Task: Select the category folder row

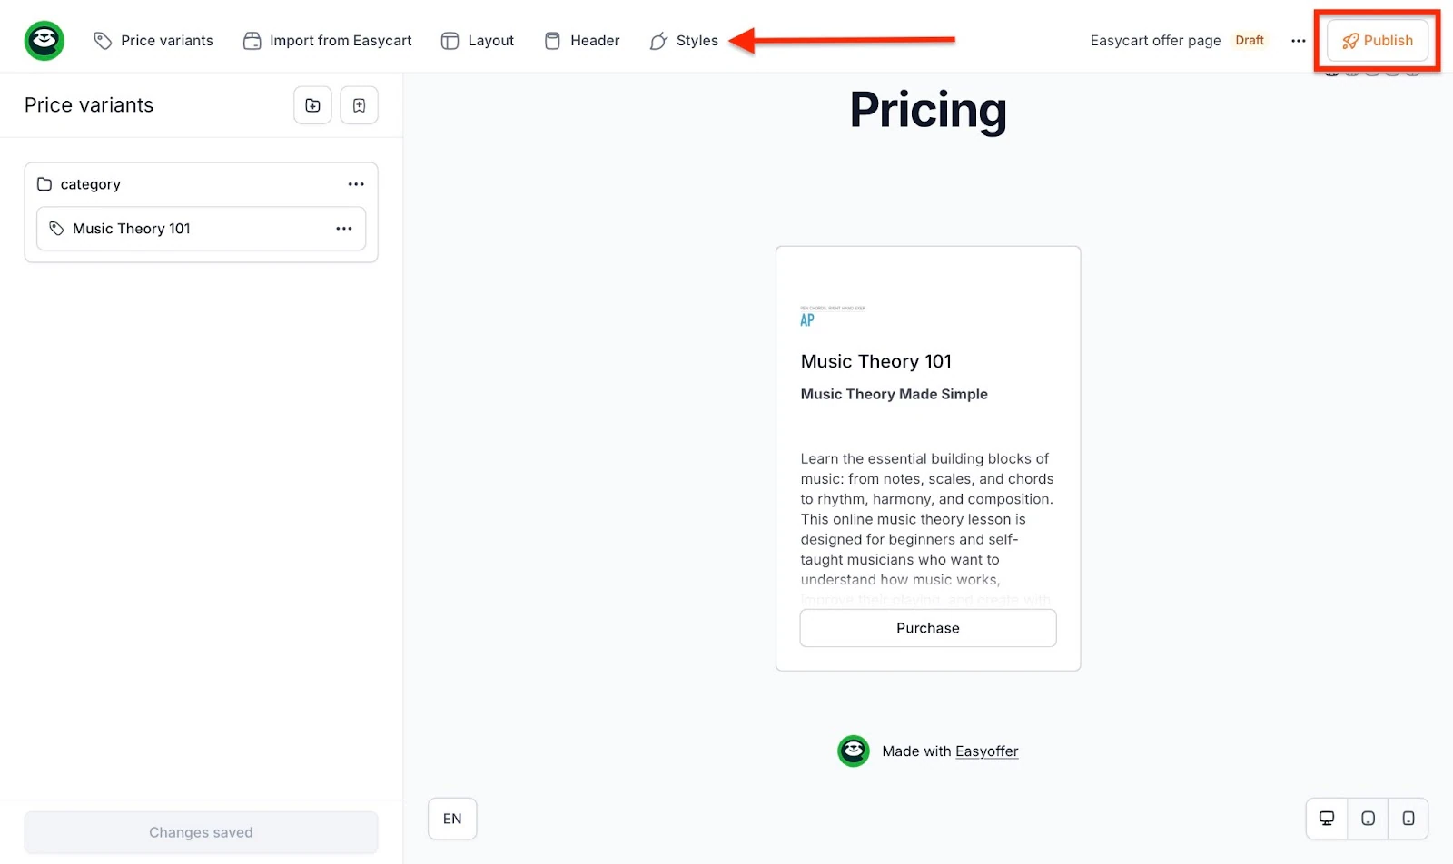Action: pyautogui.click(x=201, y=184)
